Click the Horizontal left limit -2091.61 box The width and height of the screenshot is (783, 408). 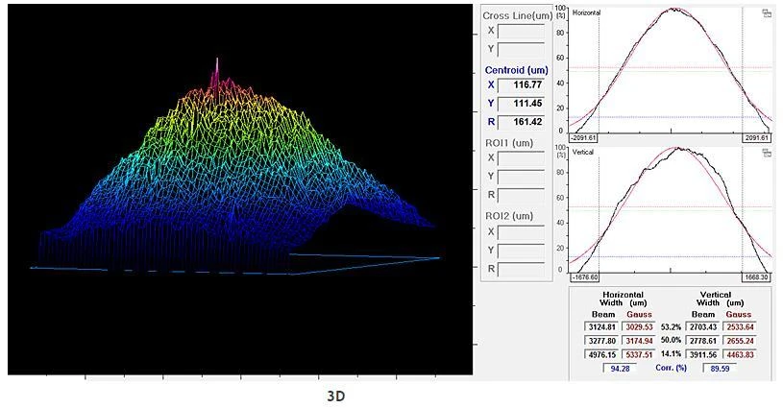point(585,138)
